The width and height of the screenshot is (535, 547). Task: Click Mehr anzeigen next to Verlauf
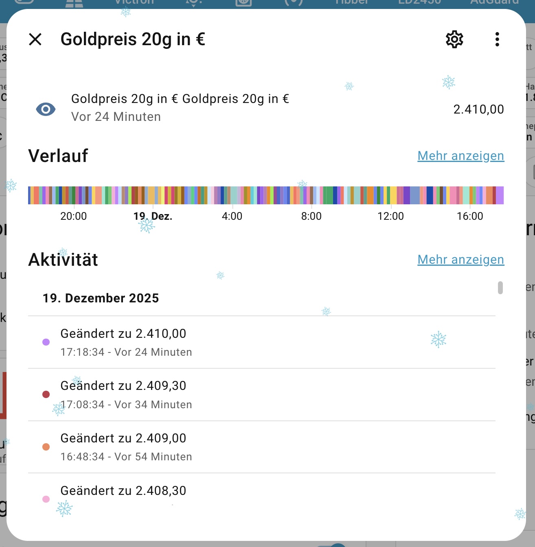coord(460,156)
